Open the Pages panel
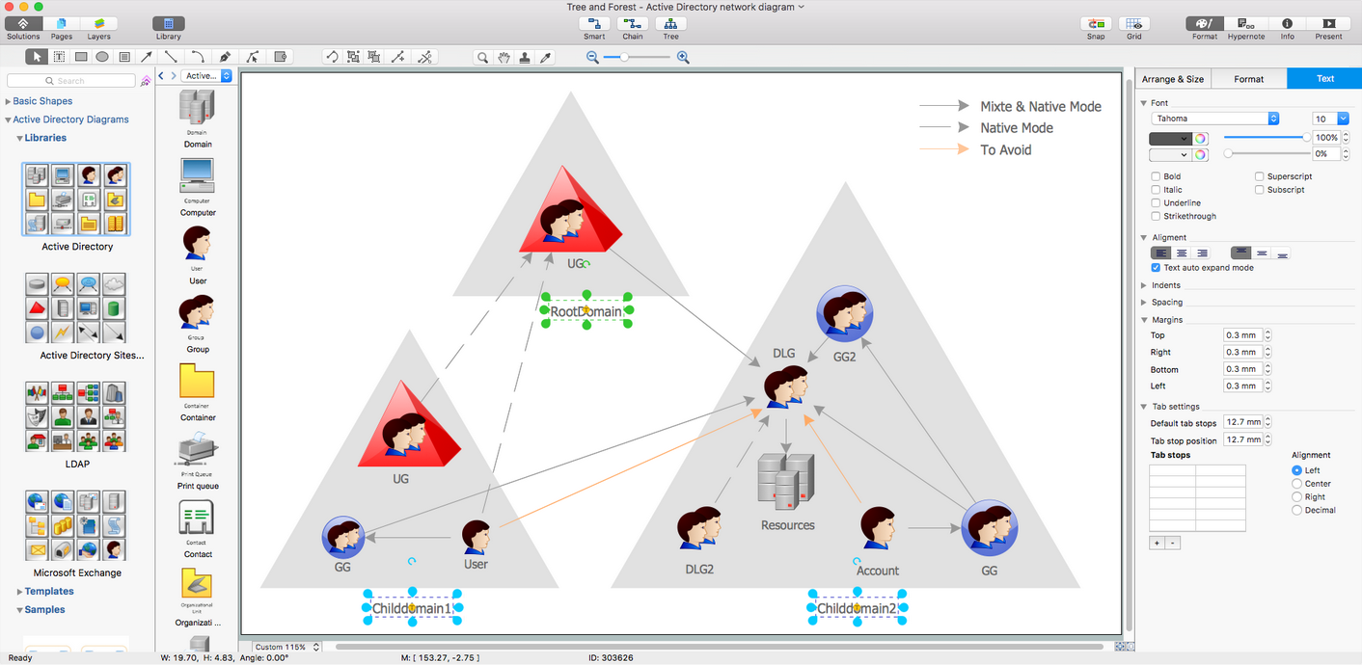Image resolution: width=1362 pixels, height=665 pixels. [x=61, y=23]
